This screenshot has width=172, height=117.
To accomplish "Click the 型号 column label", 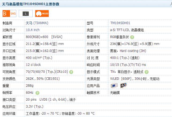I will (x=90, y=23).
